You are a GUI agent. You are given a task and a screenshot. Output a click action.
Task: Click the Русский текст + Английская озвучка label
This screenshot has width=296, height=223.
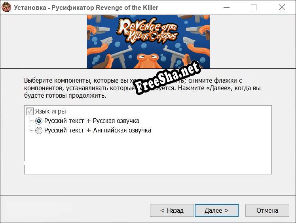point(98,130)
